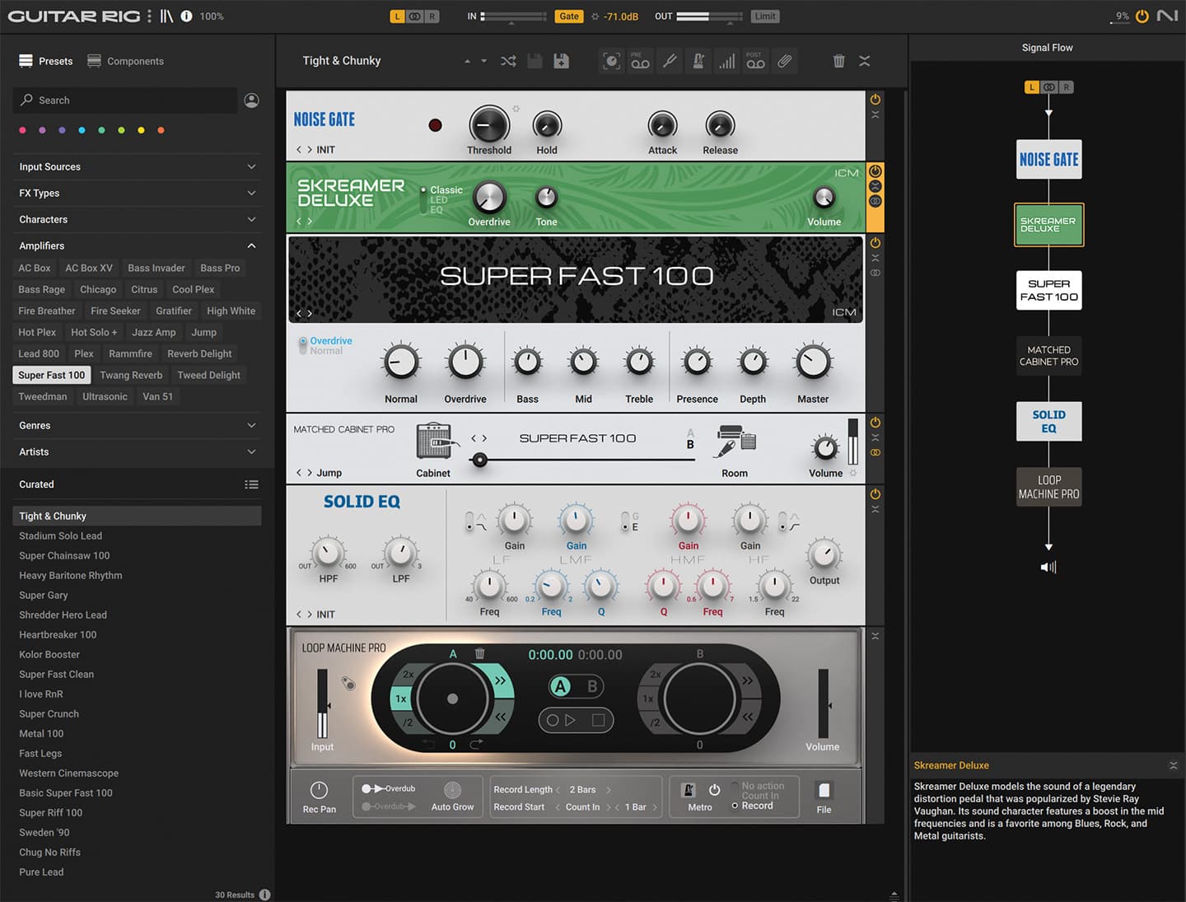Click the info icon beside Guitar Rig logo
1186x902 pixels.
point(186,16)
